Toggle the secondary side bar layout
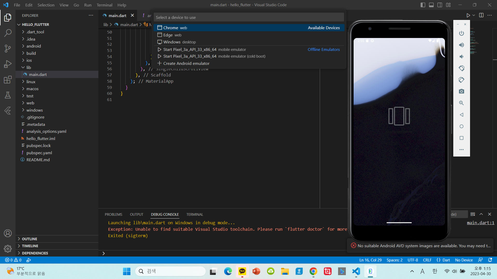The image size is (497, 279). click(x=440, y=5)
